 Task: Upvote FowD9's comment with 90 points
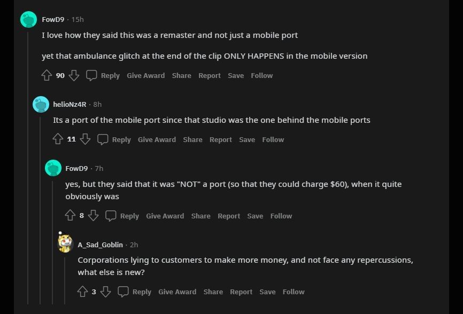coord(47,76)
